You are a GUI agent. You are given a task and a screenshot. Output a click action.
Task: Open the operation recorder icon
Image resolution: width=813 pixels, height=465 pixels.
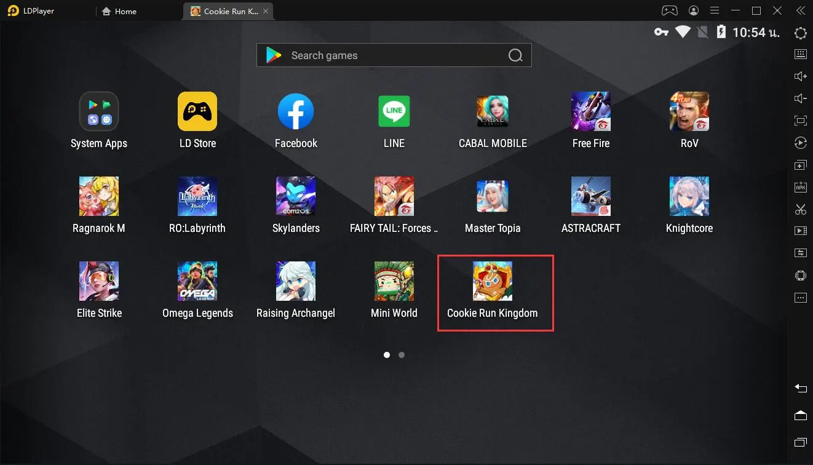coord(800,143)
